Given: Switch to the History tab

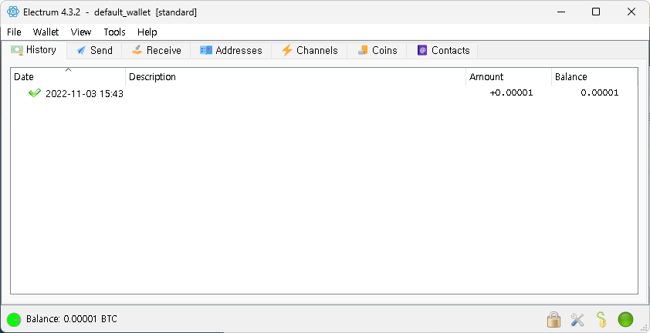Looking at the screenshot, I should pyautogui.click(x=34, y=50).
